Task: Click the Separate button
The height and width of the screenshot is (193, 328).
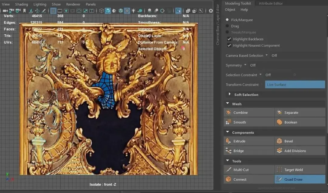Action: [x=300, y=112]
